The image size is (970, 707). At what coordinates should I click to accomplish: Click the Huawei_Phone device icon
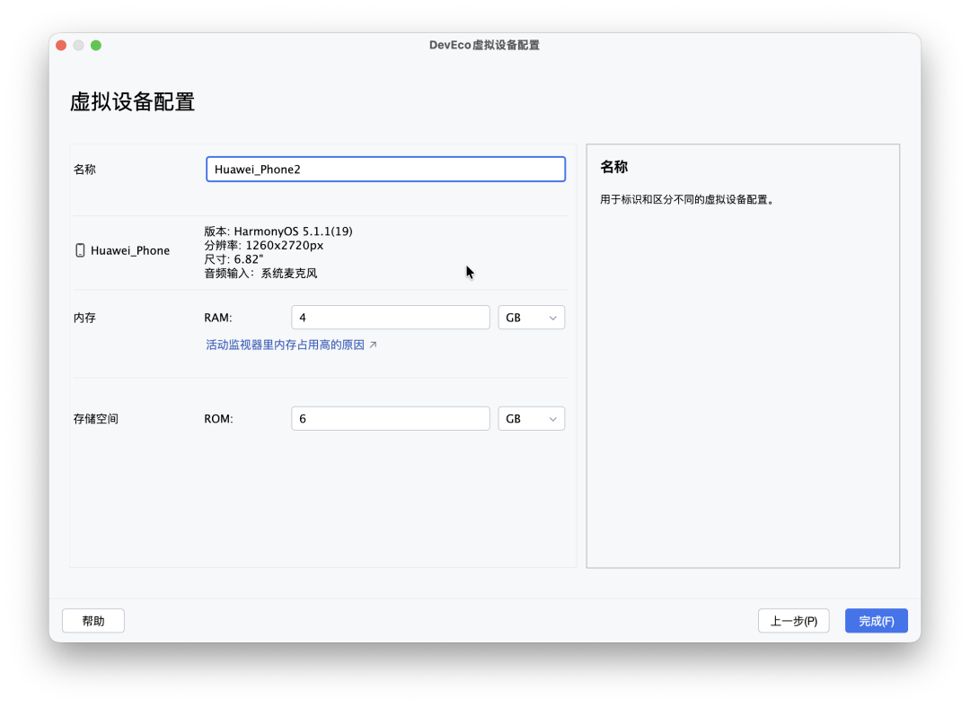80,250
